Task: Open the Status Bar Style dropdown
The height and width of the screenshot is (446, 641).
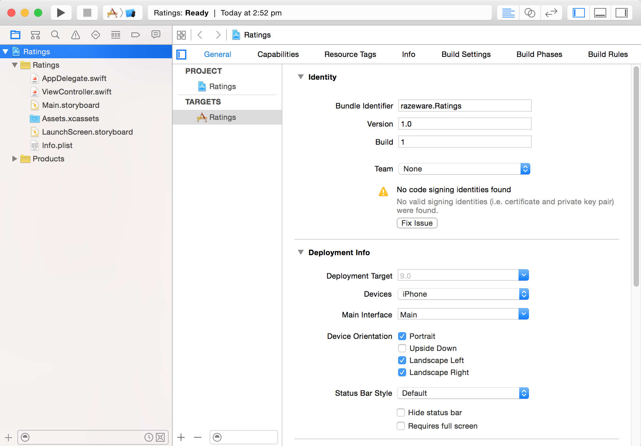Action: 463,393
